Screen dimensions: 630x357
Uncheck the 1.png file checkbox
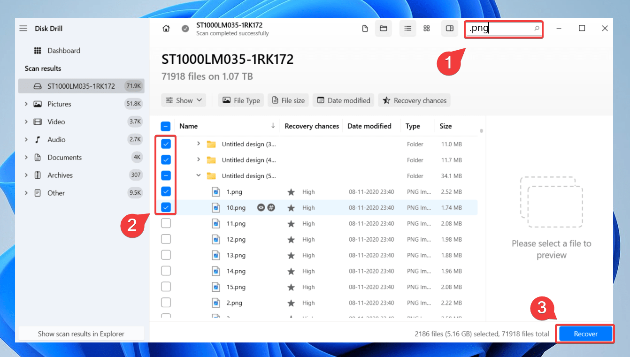(x=166, y=191)
